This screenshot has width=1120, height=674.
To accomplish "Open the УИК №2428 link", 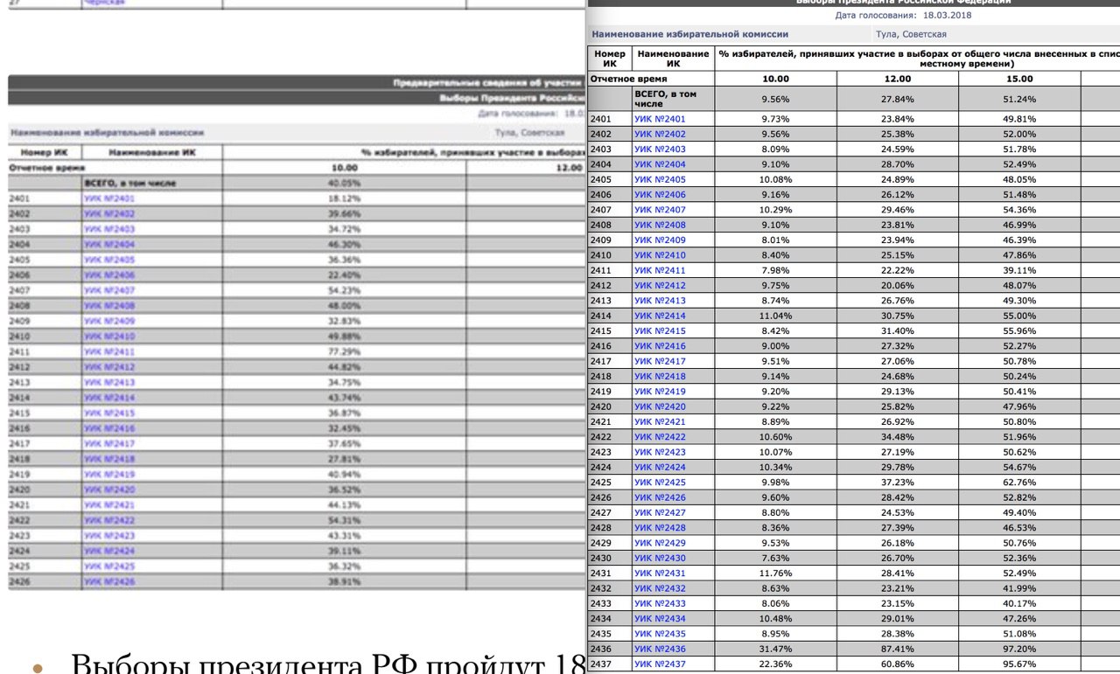I will (x=660, y=528).
